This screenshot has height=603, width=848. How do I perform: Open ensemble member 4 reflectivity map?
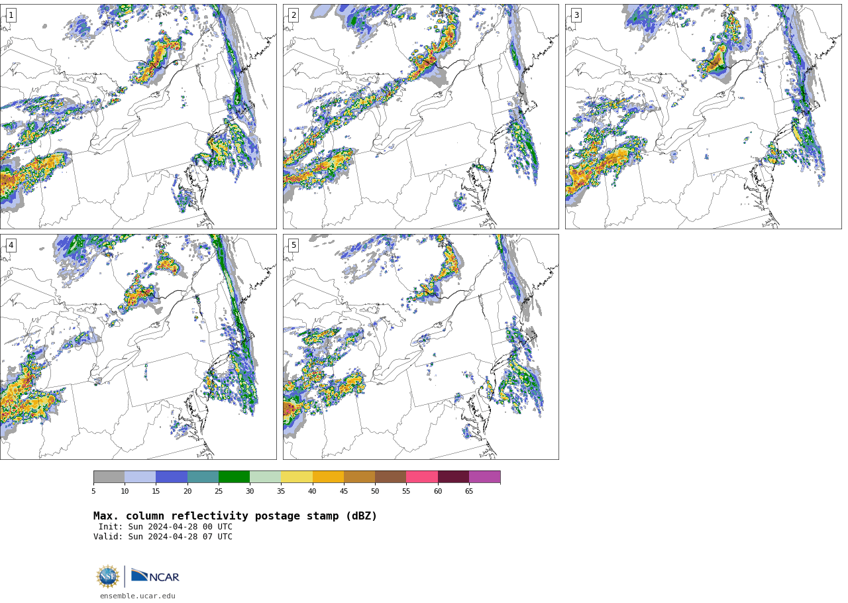pos(138,347)
